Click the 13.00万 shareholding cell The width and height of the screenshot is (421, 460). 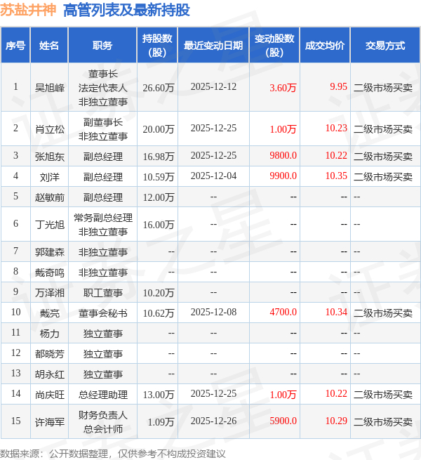(x=159, y=395)
